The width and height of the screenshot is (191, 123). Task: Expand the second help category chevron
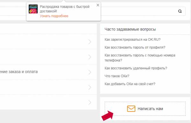pos(90,57)
